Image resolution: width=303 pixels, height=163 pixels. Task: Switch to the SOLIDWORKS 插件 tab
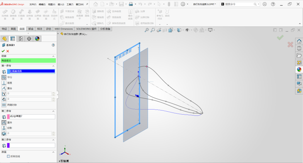(86, 29)
